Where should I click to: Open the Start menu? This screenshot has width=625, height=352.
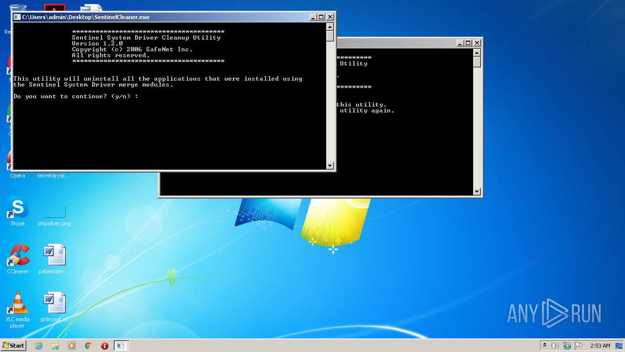click(x=13, y=346)
